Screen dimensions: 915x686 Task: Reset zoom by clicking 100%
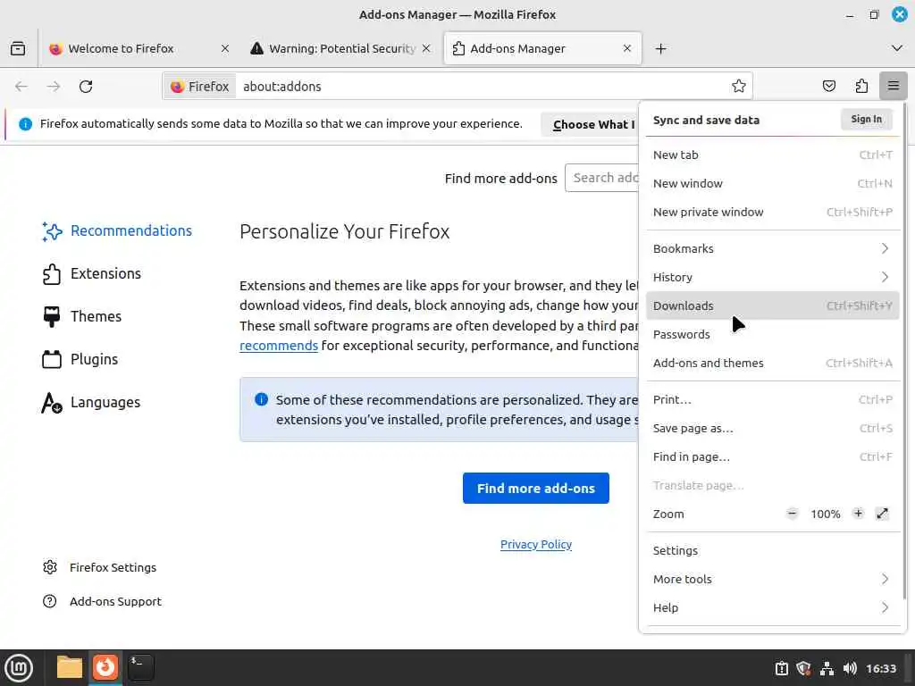(x=825, y=514)
